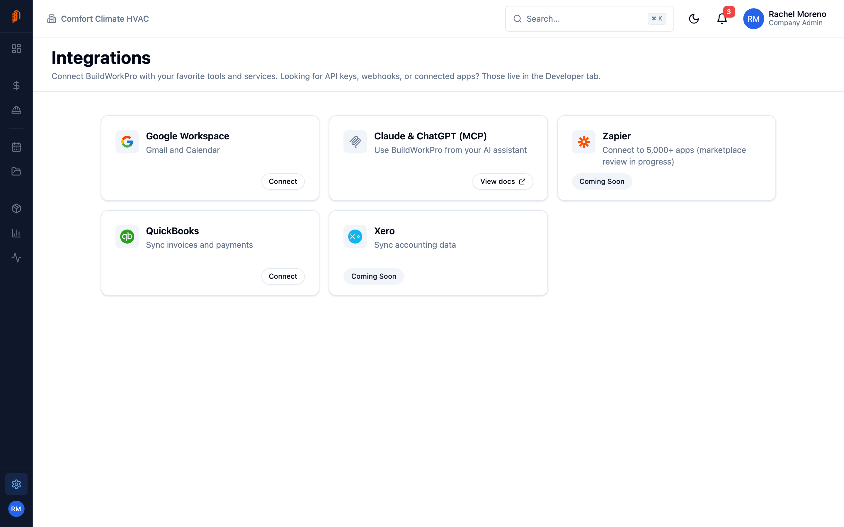
Task: Open the calendar icon in sidebar
Action: pyautogui.click(x=16, y=147)
